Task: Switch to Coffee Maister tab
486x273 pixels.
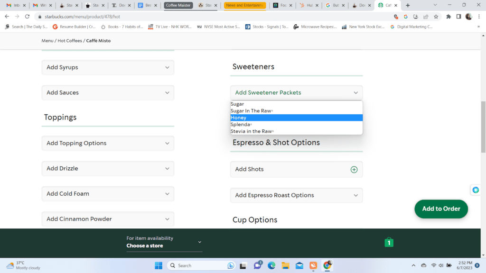Action: [178, 5]
